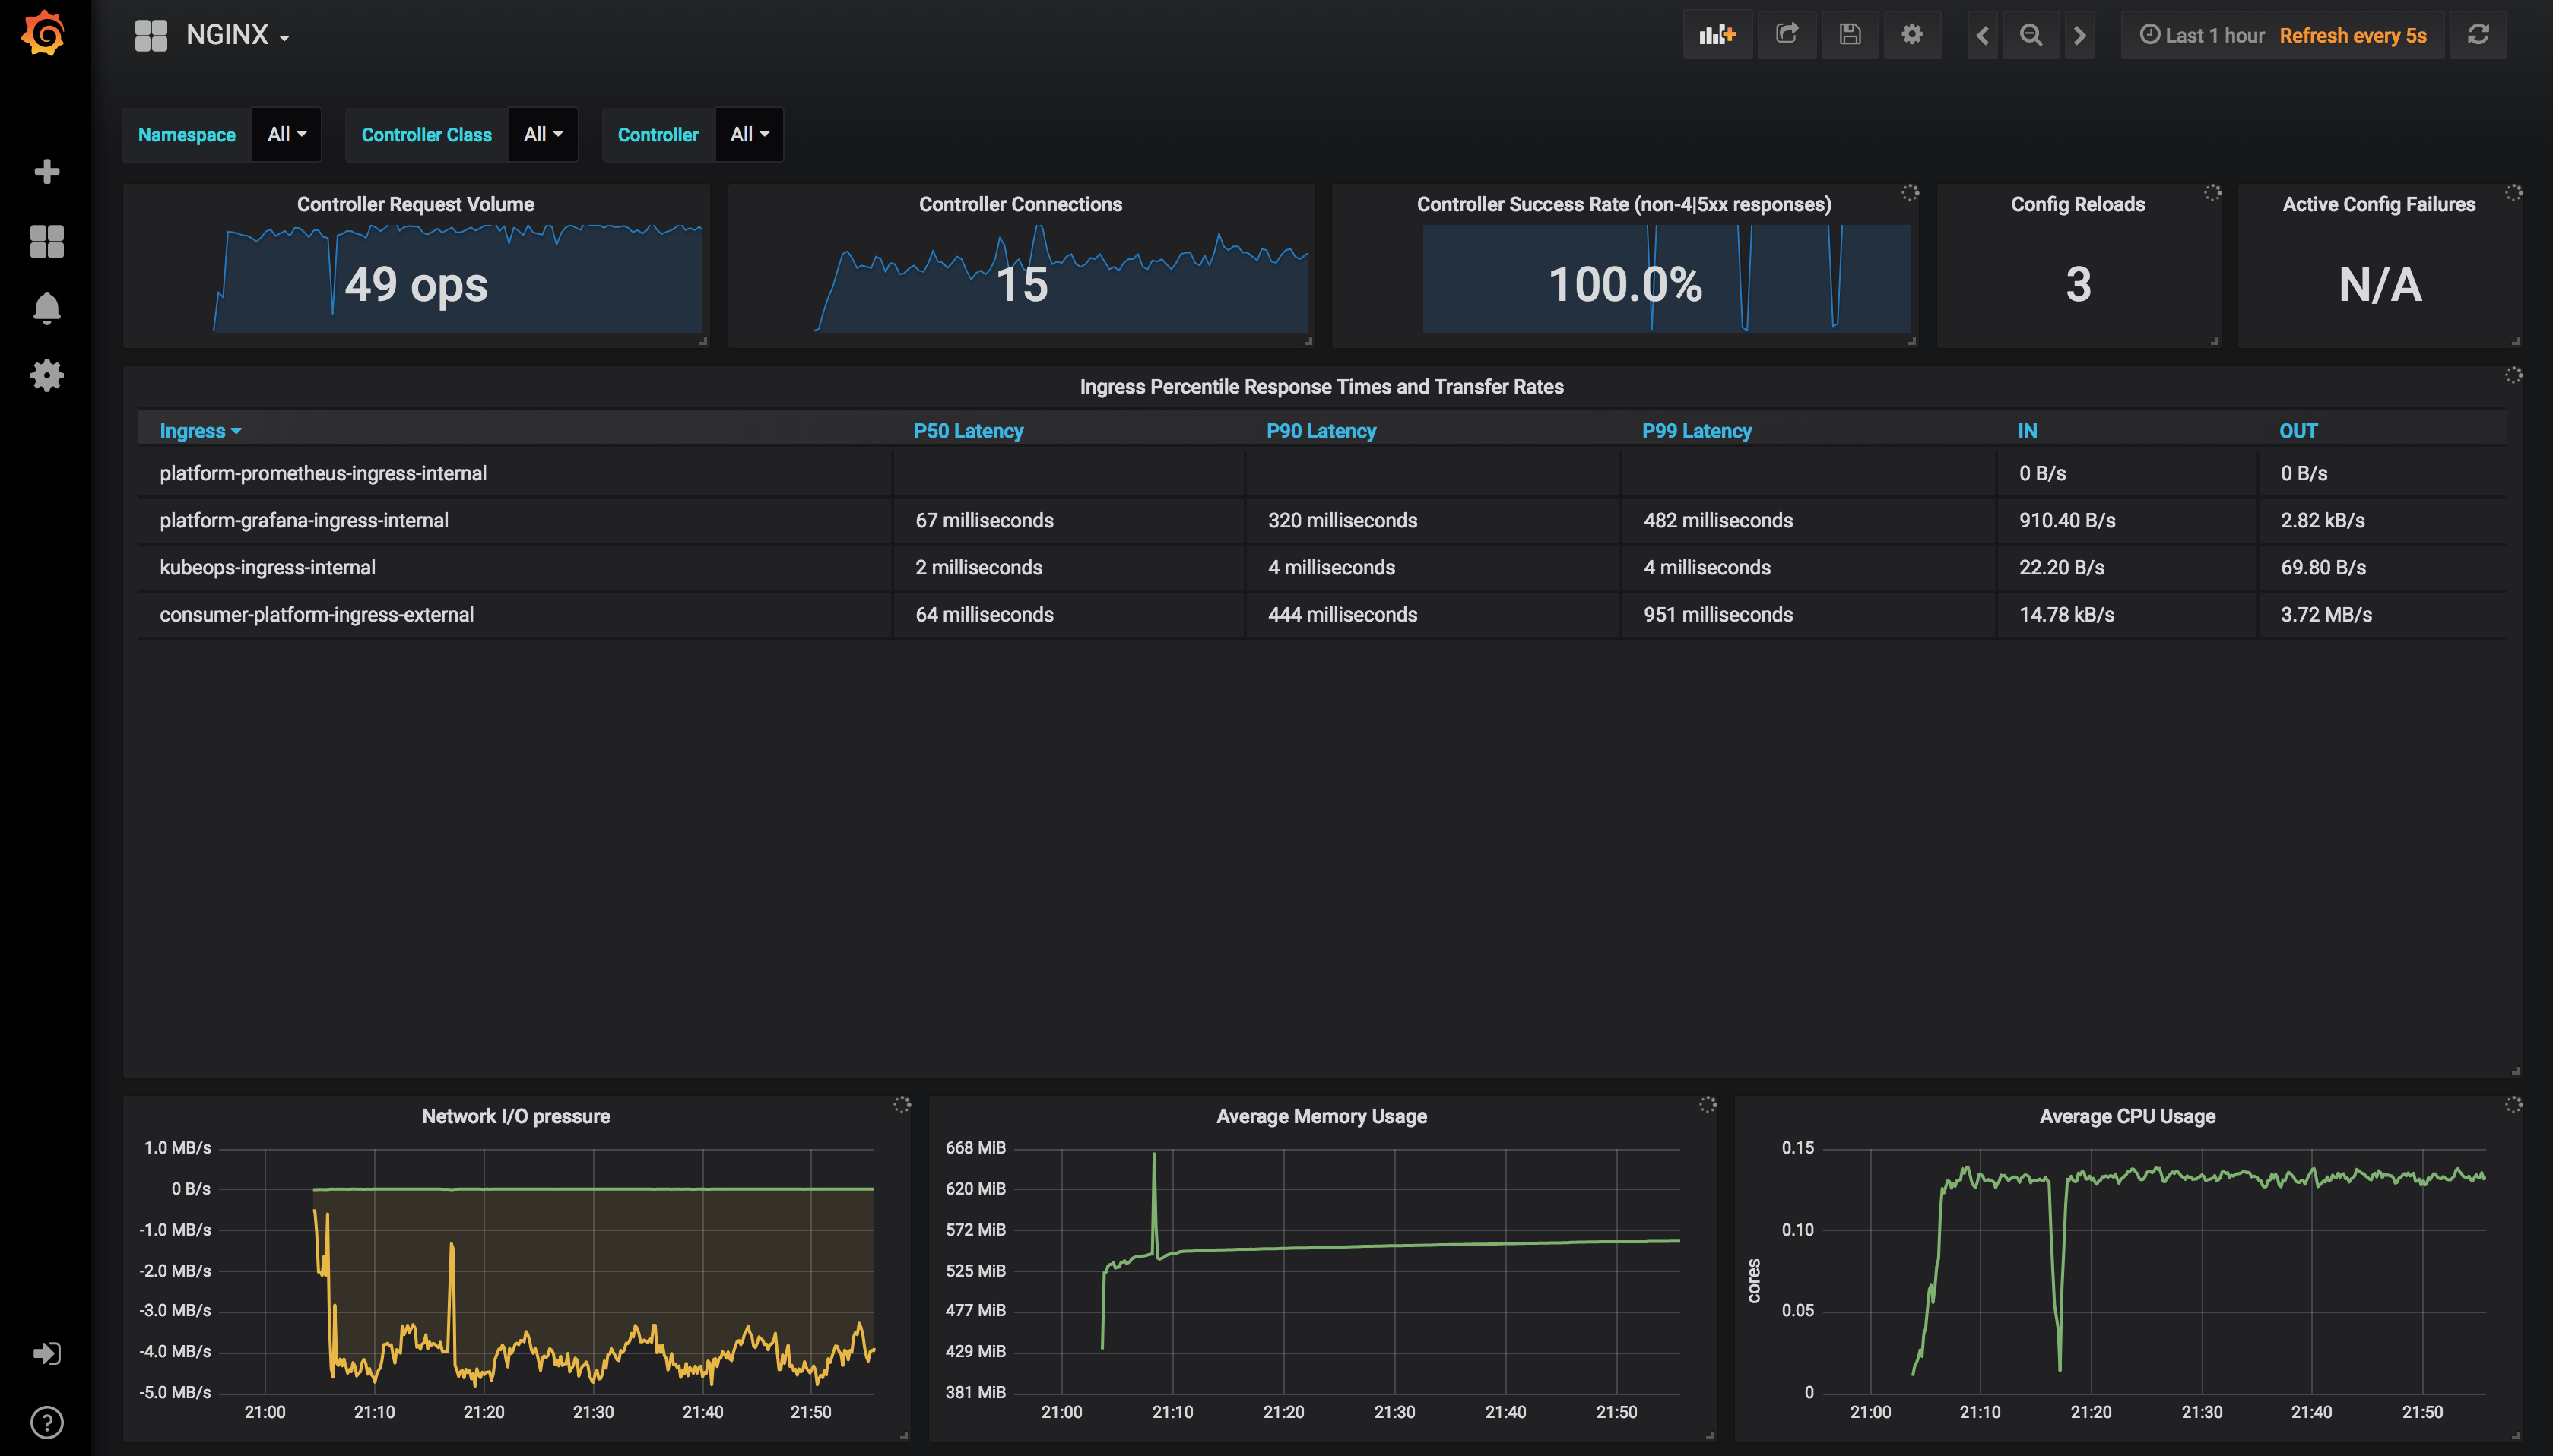Image resolution: width=2553 pixels, height=1456 pixels.
Task: Open the Namespace All dropdown
Action: point(286,134)
